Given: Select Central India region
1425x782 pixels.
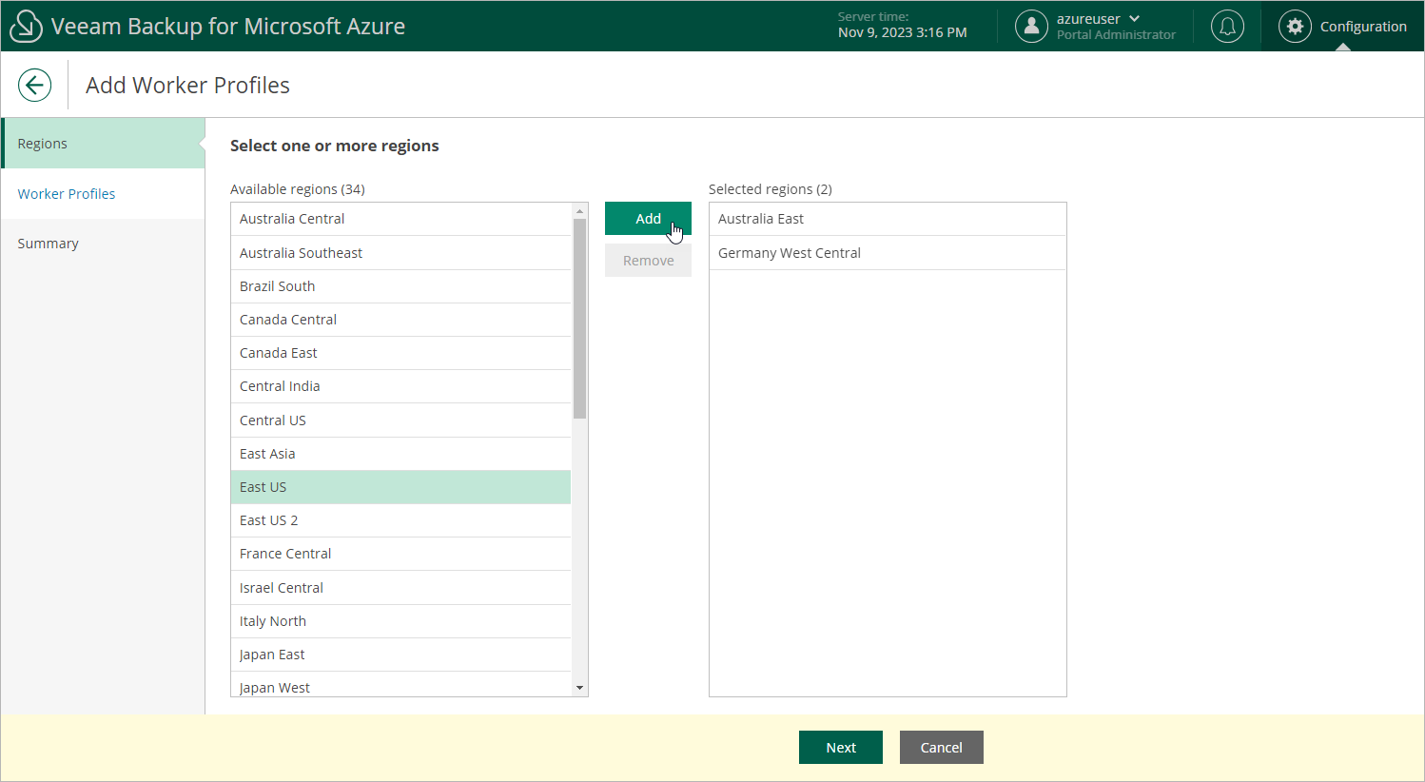Looking at the screenshot, I should pos(400,386).
